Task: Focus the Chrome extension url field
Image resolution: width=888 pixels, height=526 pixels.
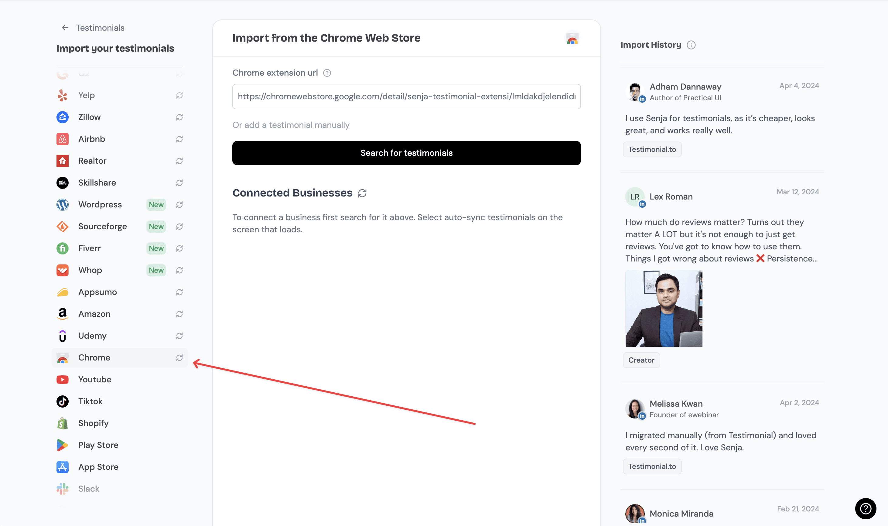Action: click(406, 96)
